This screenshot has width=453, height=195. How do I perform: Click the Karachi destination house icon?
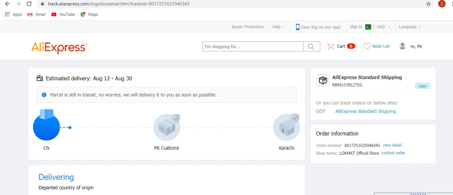coord(287,127)
